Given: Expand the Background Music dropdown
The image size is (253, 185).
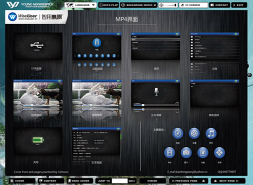Looking at the screenshot, I should coord(139,5).
